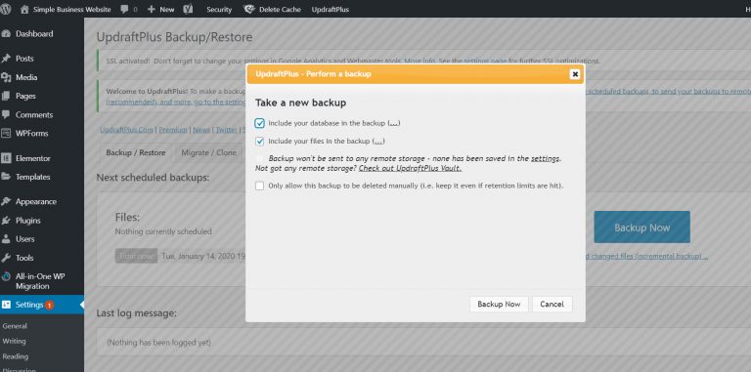This screenshot has width=751, height=372.
Task: Click the WPForms icon in sidebar
Action: 6,134
